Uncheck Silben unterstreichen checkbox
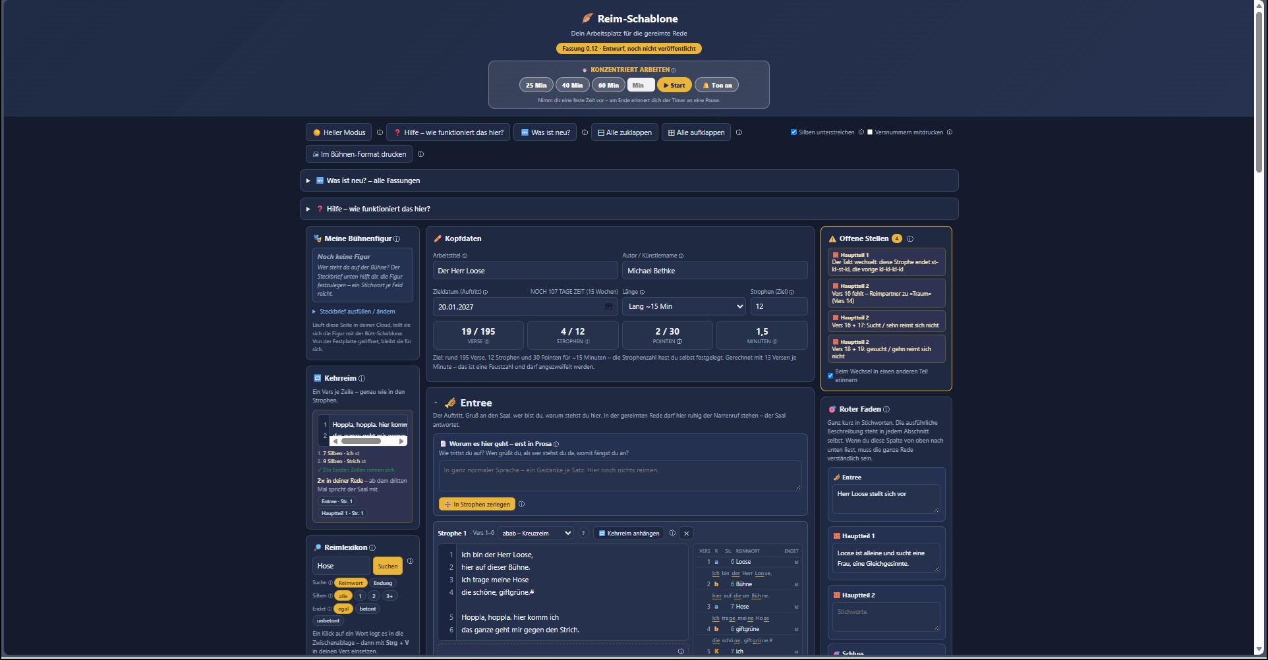The height and width of the screenshot is (660, 1268). coord(793,132)
